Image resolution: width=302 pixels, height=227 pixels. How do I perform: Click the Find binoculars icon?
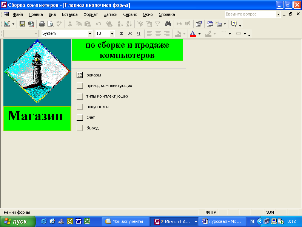pos(168,24)
